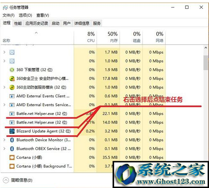
Task: Click the first Battle.net Helper.exe icon (22.1 MB)
Action: tap(12, 114)
